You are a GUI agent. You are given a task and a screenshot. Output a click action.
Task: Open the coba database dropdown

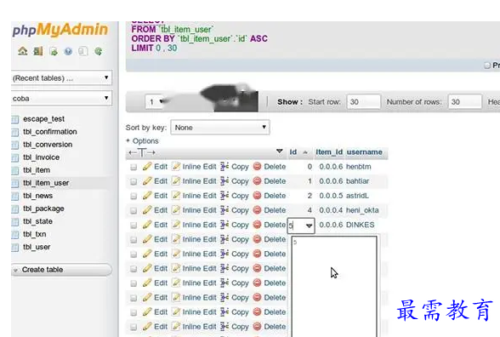coord(61,99)
